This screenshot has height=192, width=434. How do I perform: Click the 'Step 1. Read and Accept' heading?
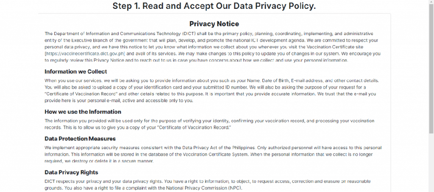point(214,7)
